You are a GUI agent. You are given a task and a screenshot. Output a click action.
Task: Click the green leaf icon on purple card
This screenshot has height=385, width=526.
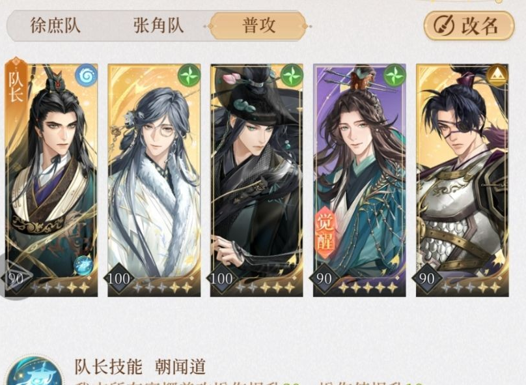click(x=394, y=75)
